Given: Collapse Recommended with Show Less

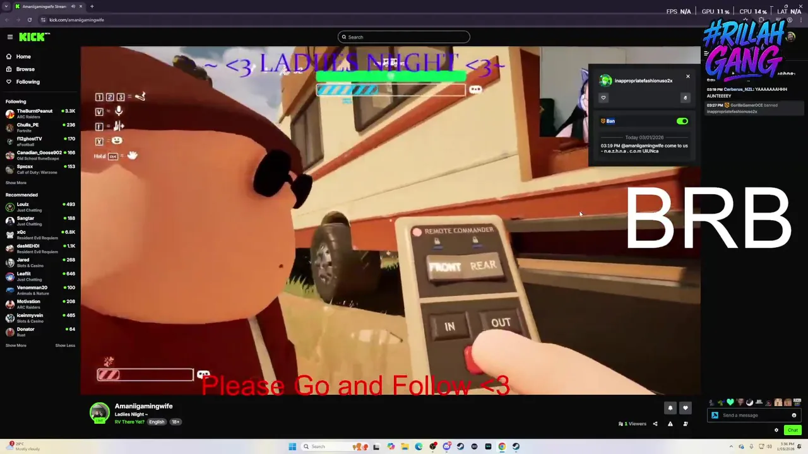Looking at the screenshot, I should (x=65, y=346).
